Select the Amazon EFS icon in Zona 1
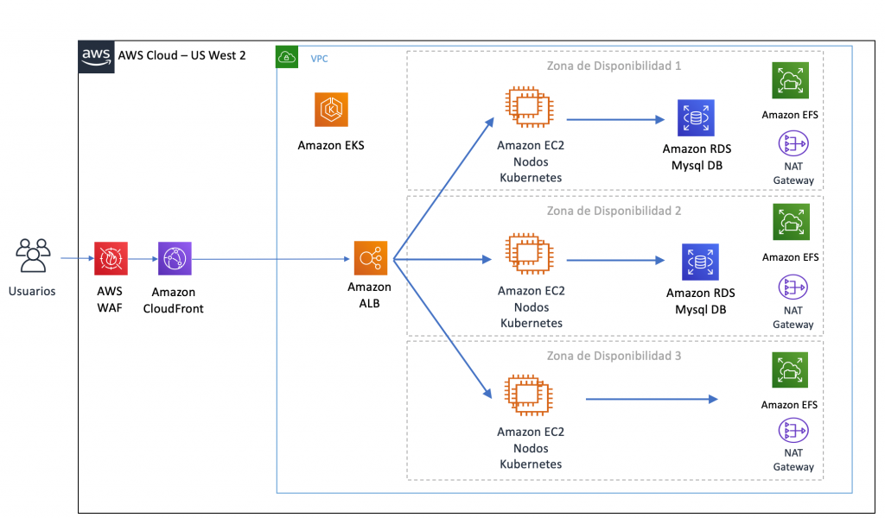Image resolution: width=885 pixels, height=518 pixels. tap(790, 81)
